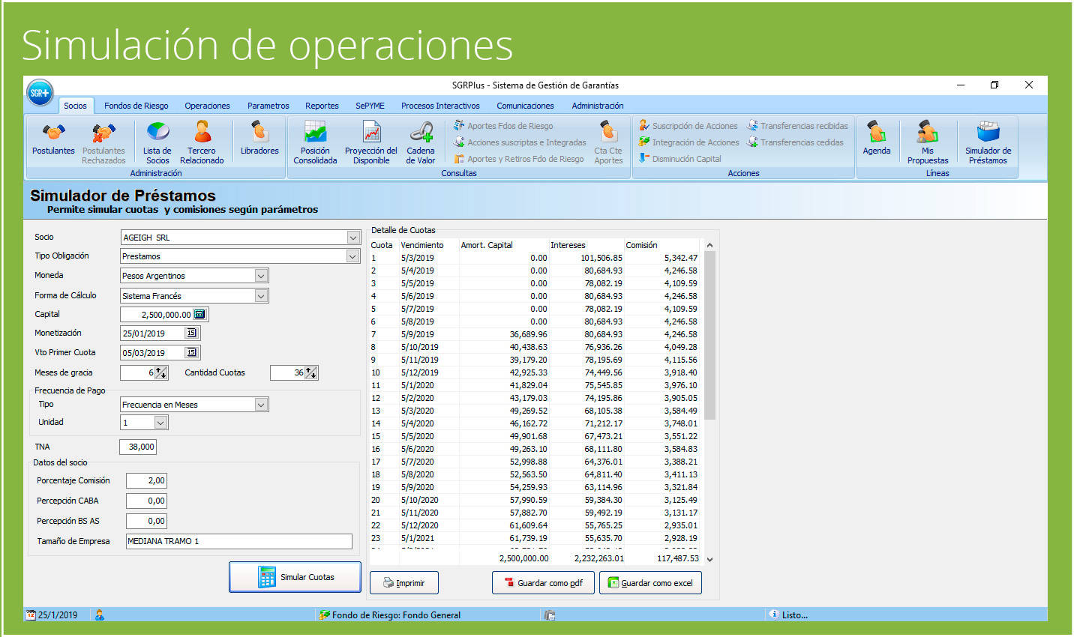Open the Forma de Cálculo dropdown
The width and height of the screenshot is (1074, 637).
click(261, 296)
